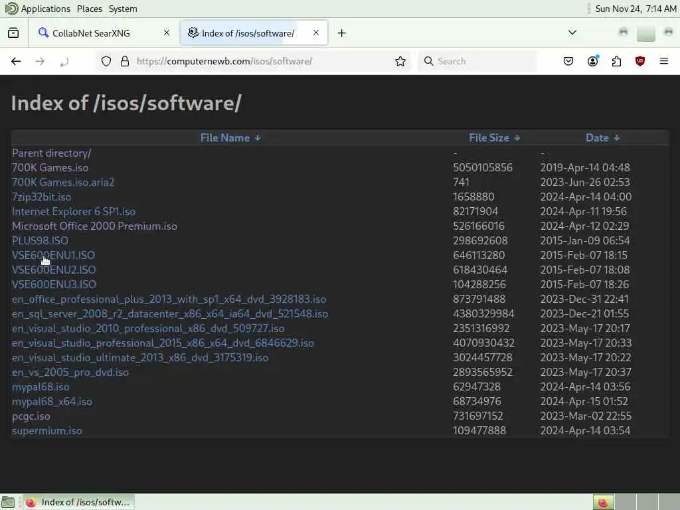The width and height of the screenshot is (680, 510).
Task: Click the VSE600ENU1.ISO link
Action: coord(53,256)
